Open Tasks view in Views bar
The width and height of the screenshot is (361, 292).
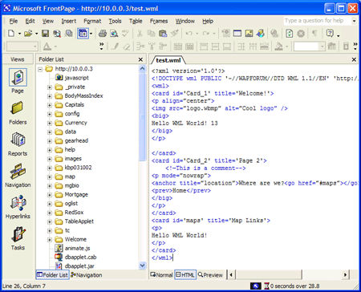[x=18, y=238]
